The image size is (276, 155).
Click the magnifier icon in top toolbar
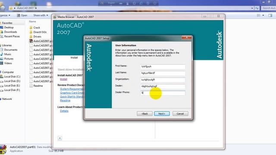tap(102, 3)
